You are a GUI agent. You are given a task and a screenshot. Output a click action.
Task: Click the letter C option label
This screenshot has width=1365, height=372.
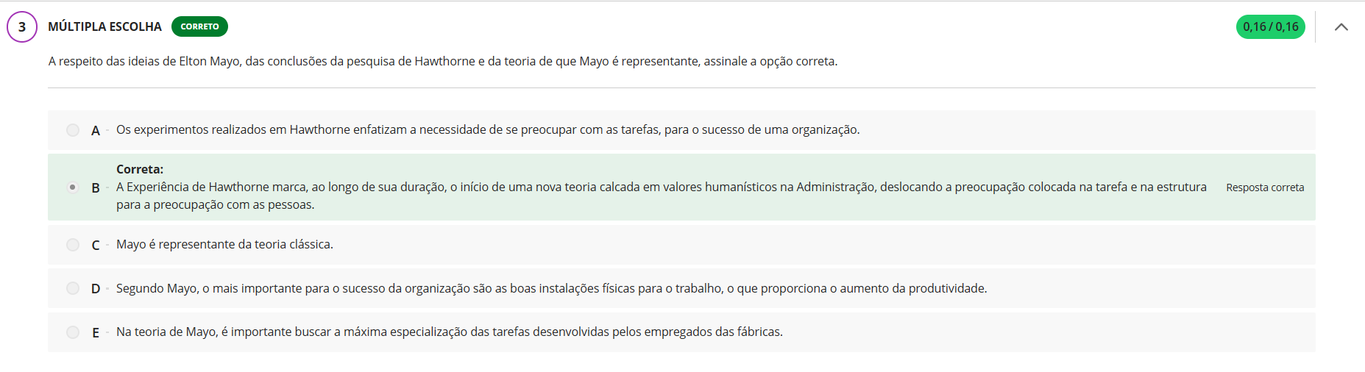(x=96, y=246)
